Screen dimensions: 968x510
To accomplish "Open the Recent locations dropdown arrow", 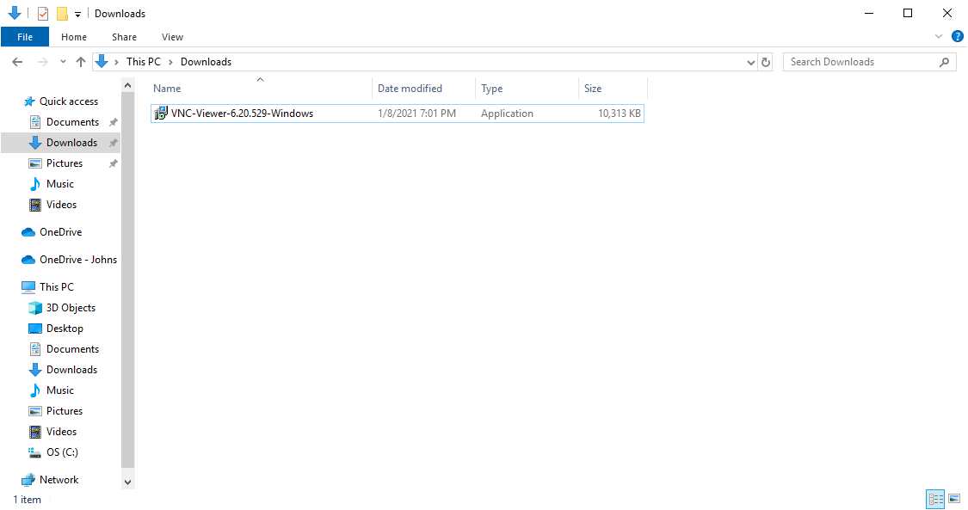I will pyautogui.click(x=63, y=62).
